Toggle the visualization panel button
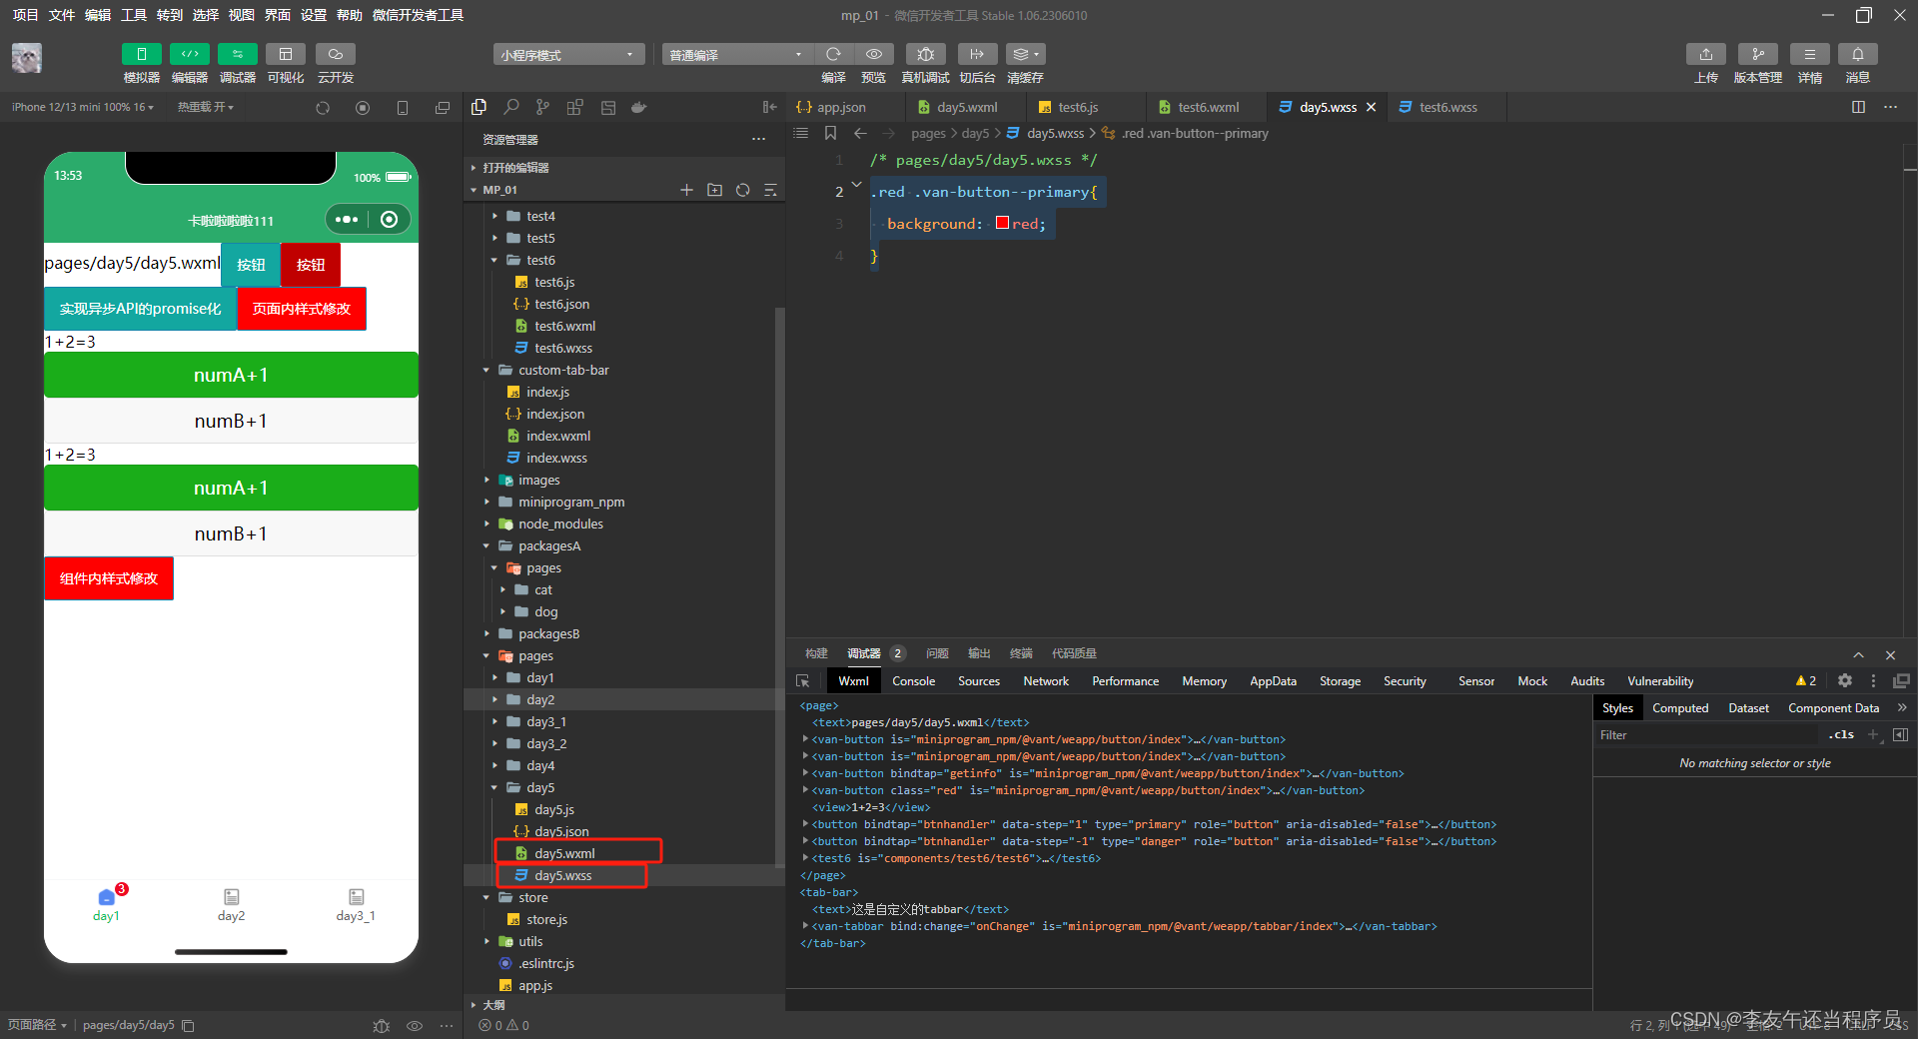This screenshot has width=1918, height=1039. [286, 54]
